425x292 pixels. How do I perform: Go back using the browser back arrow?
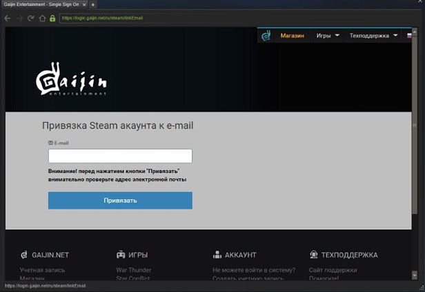pos(8,18)
